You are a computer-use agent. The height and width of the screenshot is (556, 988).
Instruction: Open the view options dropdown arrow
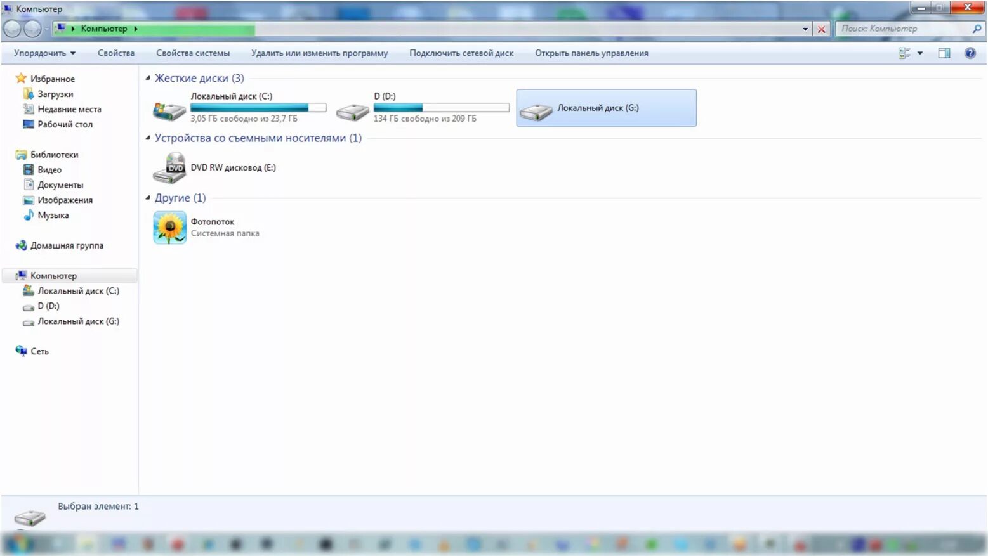tap(920, 53)
